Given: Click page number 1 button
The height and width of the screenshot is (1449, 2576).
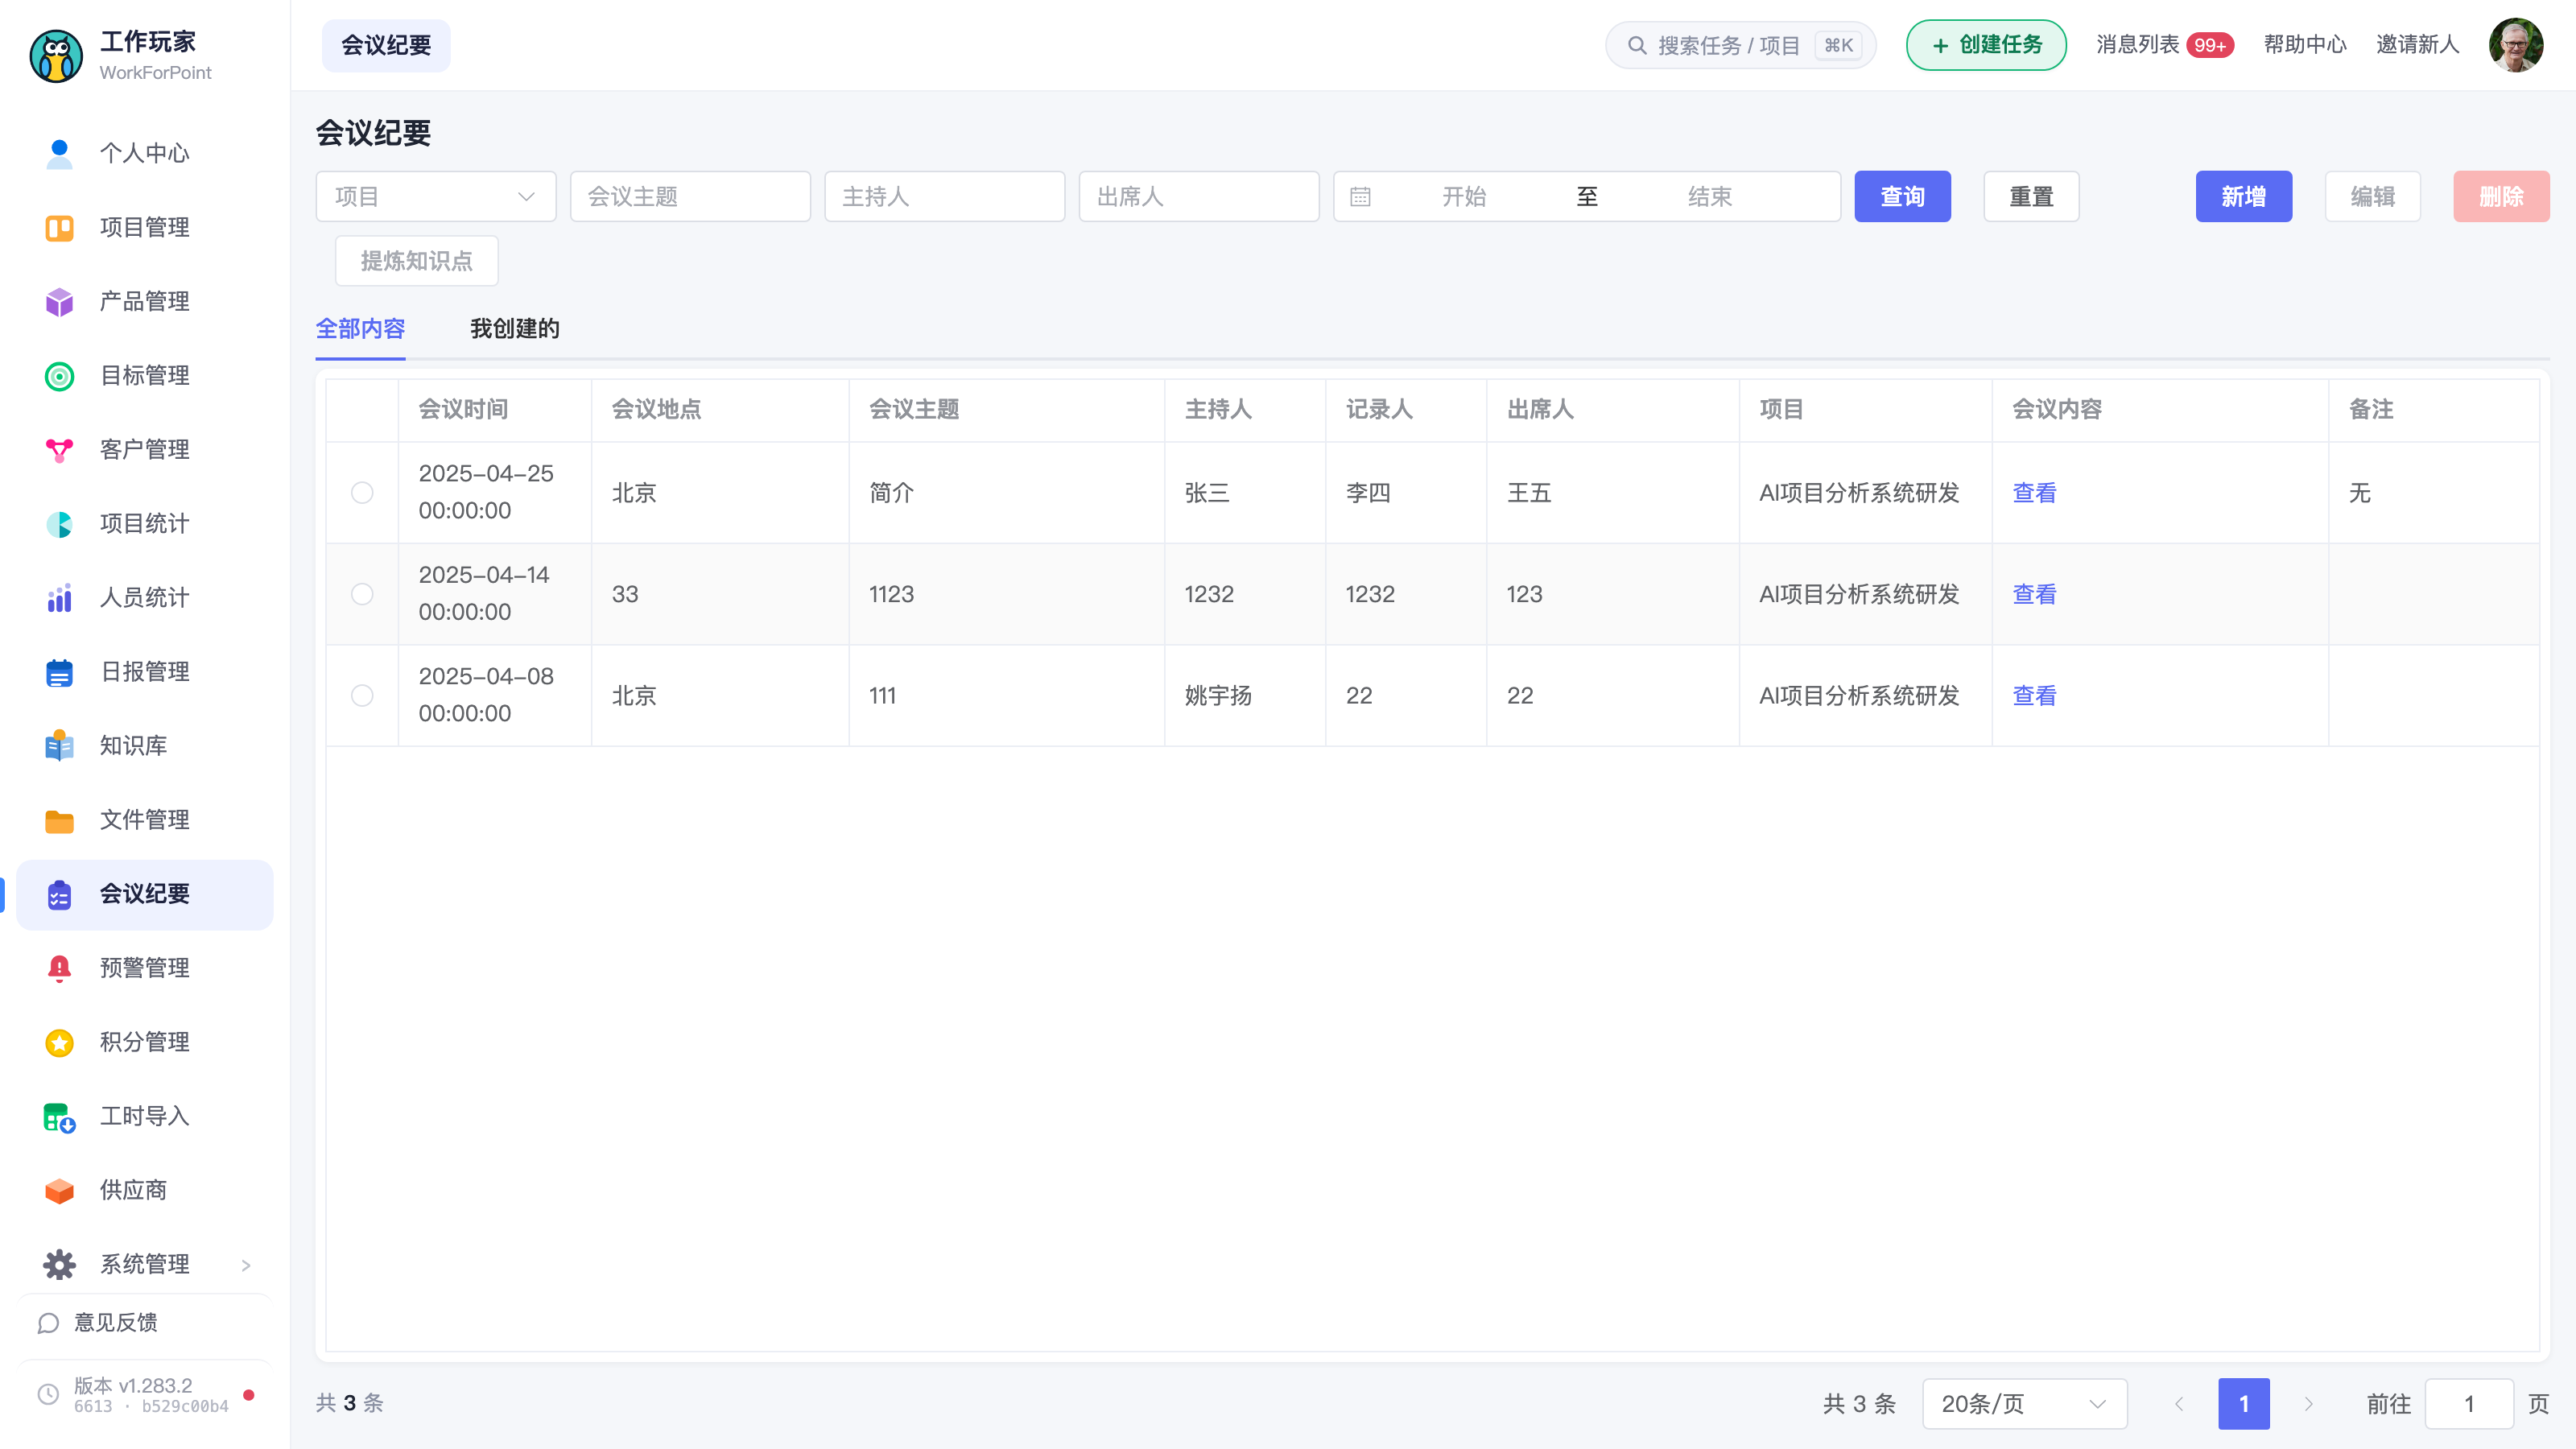Looking at the screenshot, I should pyautogui.click(x=2244, y=1404).
